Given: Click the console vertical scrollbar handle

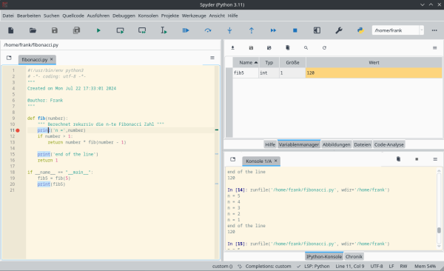Looking at the screenshot, I should point(439,230).
